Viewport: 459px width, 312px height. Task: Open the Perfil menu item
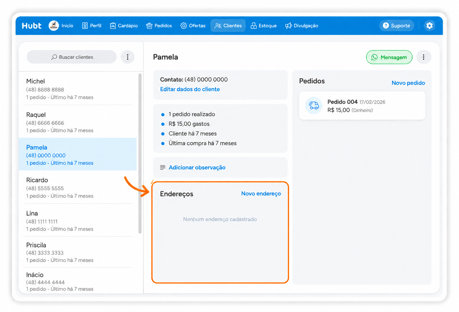[x=92, y=26]
